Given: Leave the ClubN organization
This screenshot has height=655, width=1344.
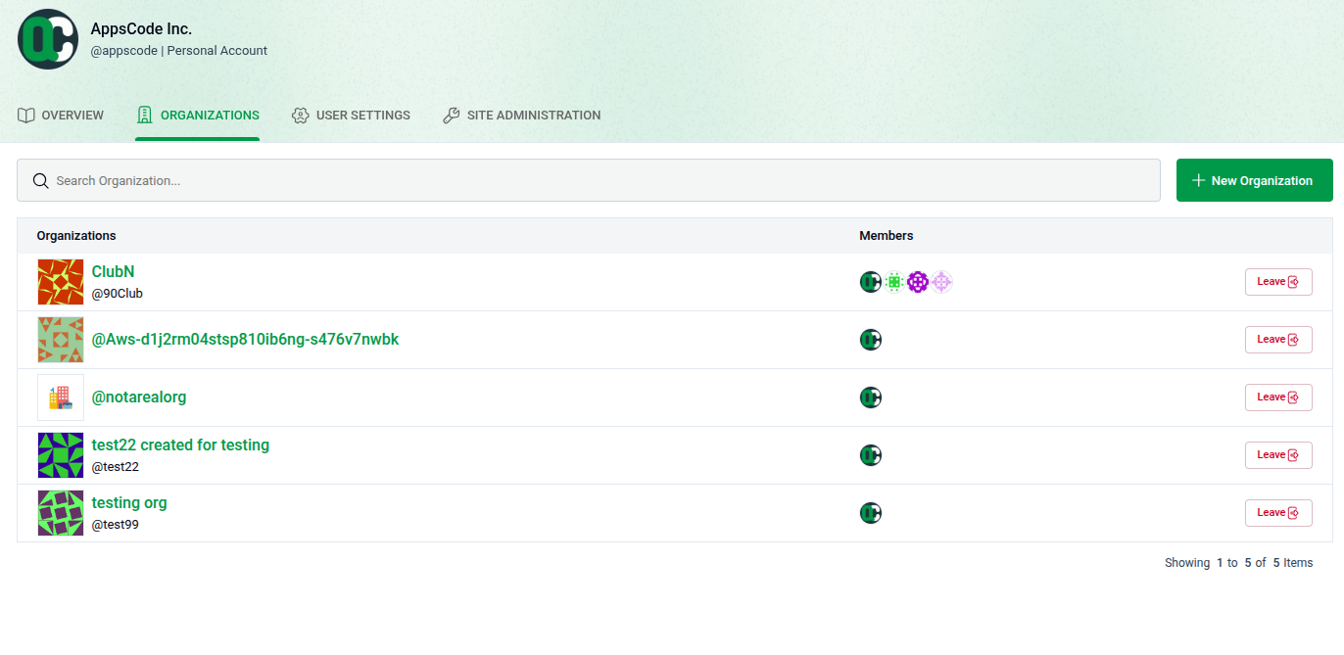Looking at the screenshot, I should coord(1278,281).
